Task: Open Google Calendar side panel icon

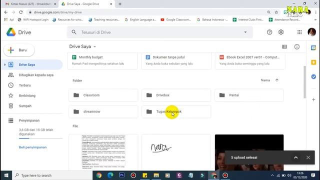Action: pyautogui.click(x=313, y=48)
